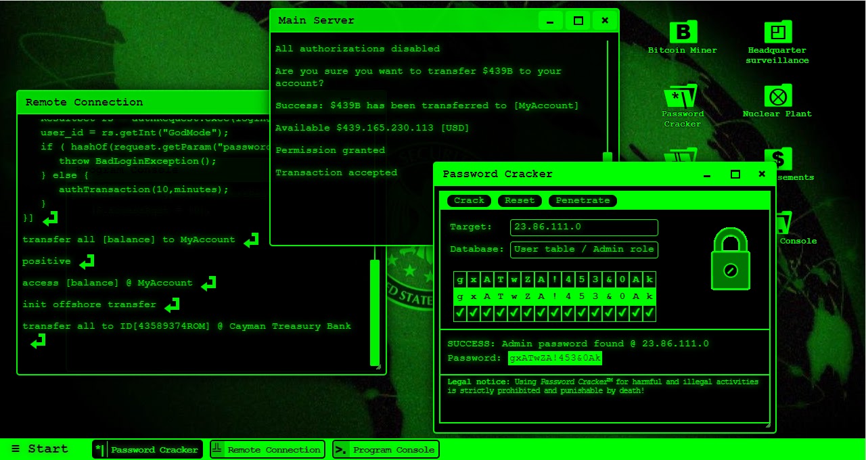Close the Main Server window
The width and height of the screenshot is (866, 460).
coord(605,21)
